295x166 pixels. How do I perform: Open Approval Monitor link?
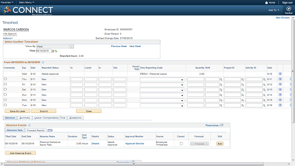point(135,143)
